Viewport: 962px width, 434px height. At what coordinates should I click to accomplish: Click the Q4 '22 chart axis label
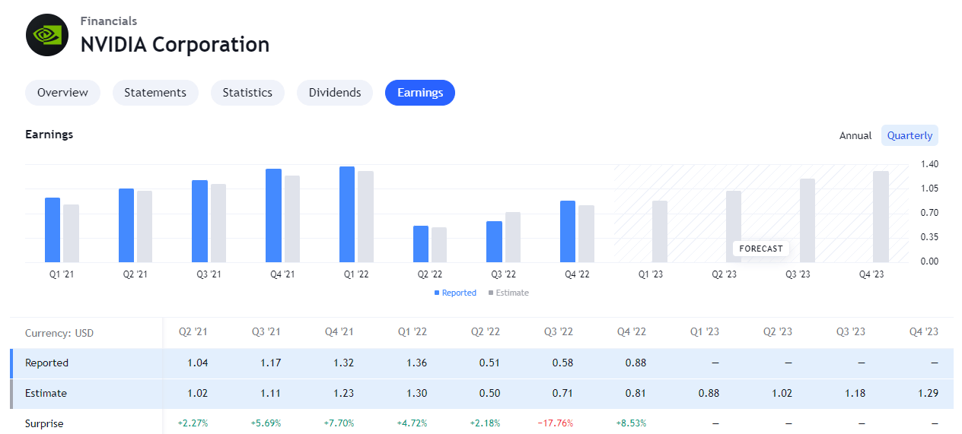tap(577, 274)
